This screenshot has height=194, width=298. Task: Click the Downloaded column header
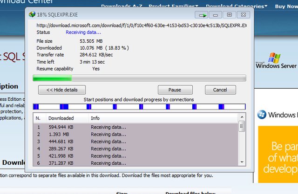[67, 118]
